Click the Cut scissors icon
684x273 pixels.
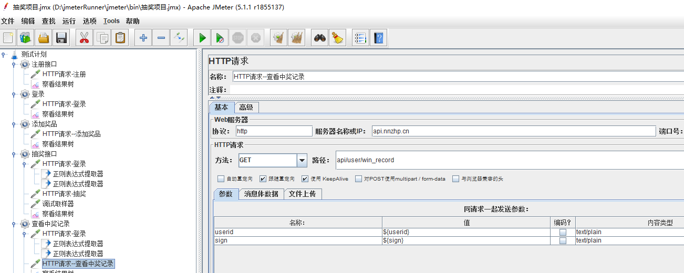click(x=84, y=38)
